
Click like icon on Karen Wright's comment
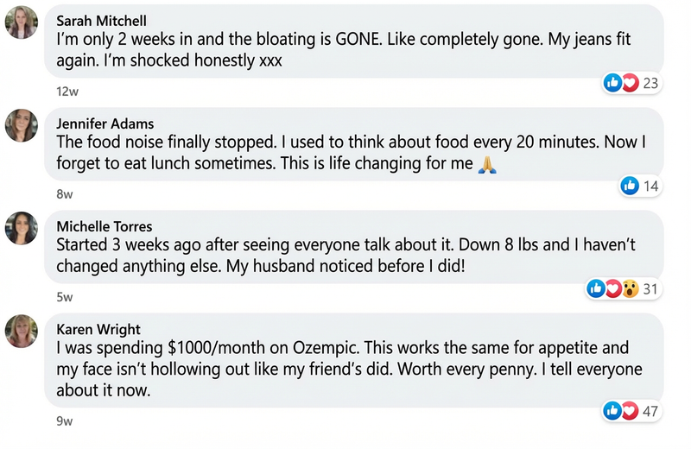[613, 409]
